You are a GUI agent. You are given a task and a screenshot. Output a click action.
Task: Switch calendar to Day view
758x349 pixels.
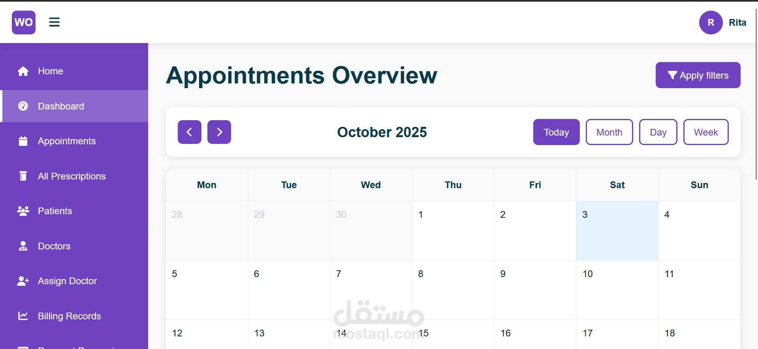coord(658,132)
